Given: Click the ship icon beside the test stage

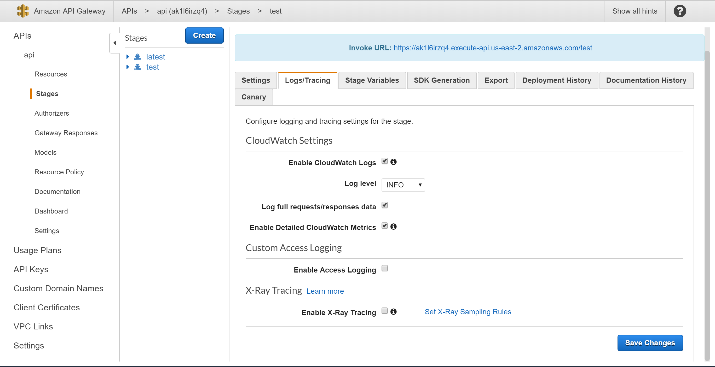Looking at the screenshot, I should click(137, 67).
